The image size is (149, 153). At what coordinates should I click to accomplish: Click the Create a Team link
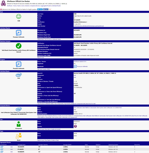[x=55, y=140]
